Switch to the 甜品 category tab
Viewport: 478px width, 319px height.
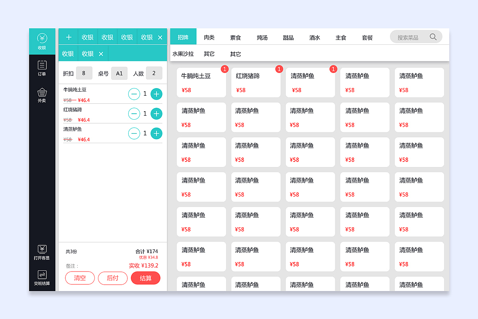click(x=288, y=37)
